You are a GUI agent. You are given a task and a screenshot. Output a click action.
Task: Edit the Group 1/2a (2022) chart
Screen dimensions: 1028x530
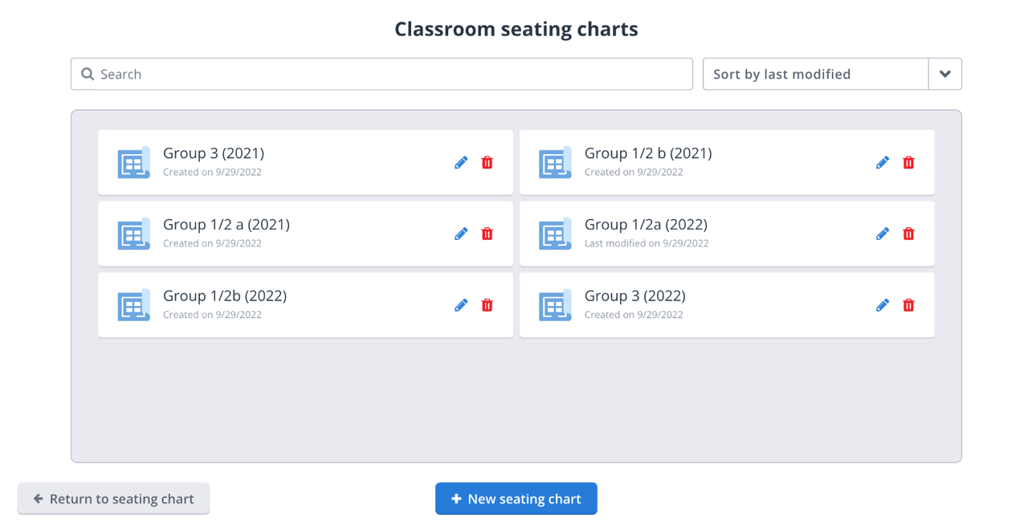882,234
